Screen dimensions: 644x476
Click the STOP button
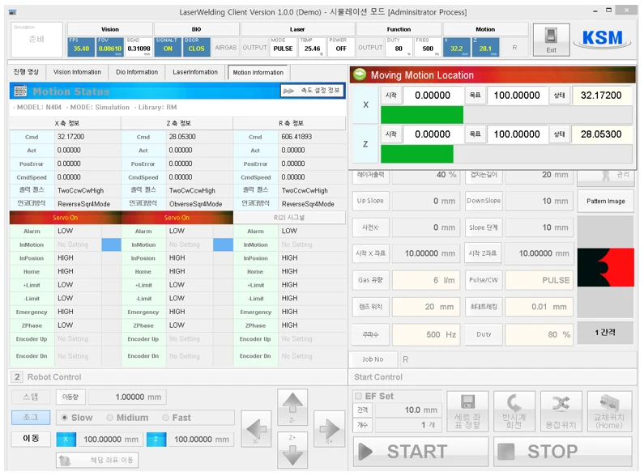pyautogui.click(x=563, y=452)
